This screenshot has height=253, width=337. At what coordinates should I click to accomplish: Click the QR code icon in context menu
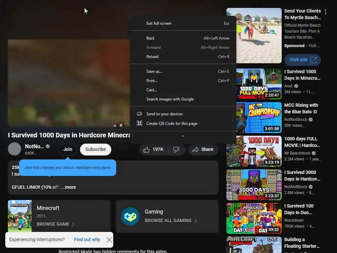pos(140,123)
